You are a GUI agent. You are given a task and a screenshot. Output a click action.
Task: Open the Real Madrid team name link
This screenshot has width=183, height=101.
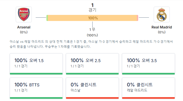(162, 27)
